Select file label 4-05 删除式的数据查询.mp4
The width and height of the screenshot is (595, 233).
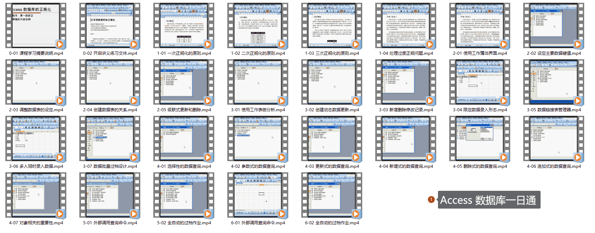click(480, 166)
